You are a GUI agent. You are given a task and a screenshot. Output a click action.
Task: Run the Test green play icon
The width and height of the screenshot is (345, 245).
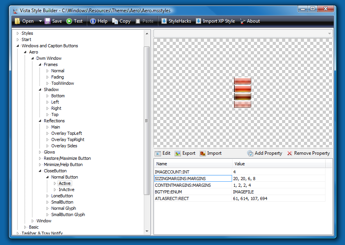tap(69, 21)
